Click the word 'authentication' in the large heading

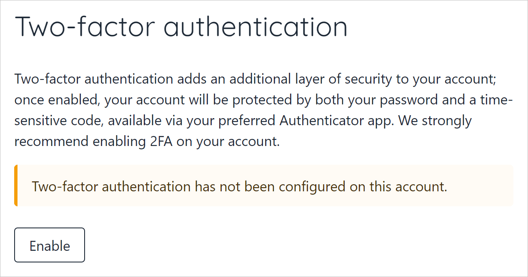[255, 27]
